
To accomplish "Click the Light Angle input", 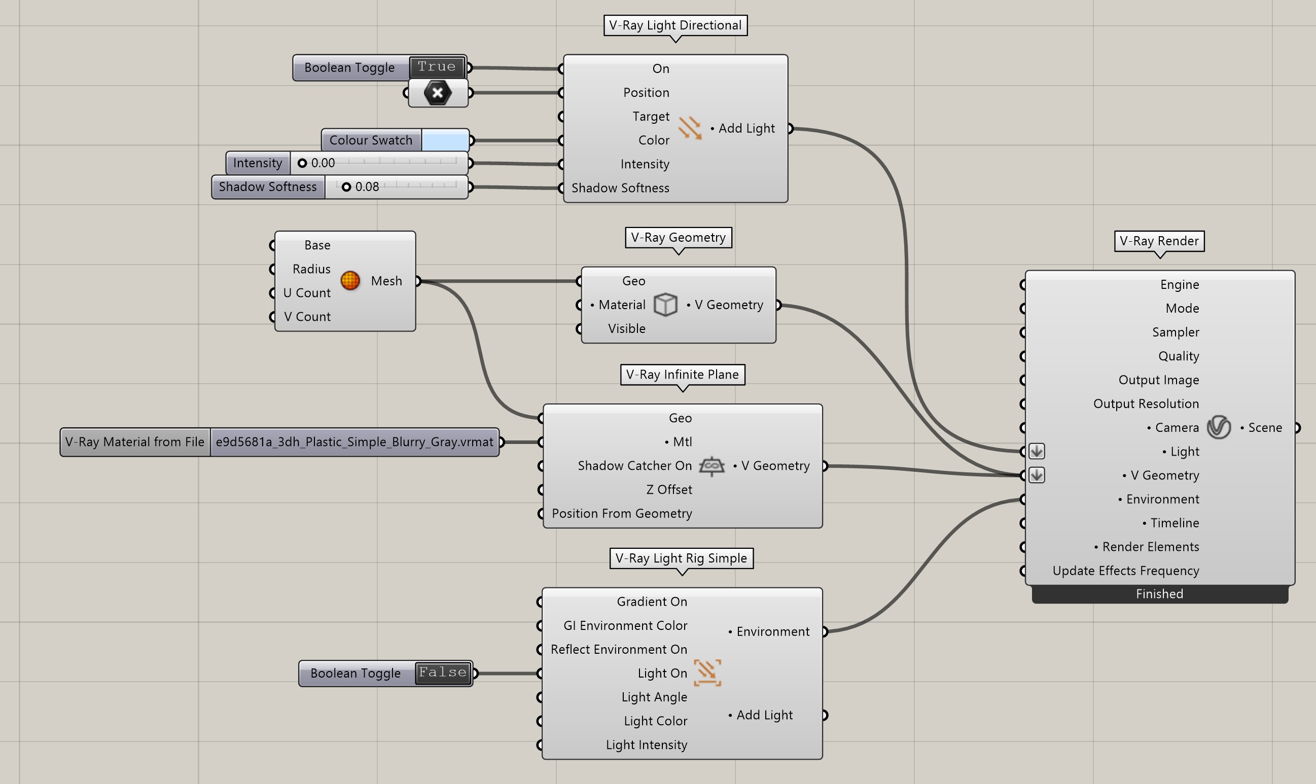I will 654,697.
